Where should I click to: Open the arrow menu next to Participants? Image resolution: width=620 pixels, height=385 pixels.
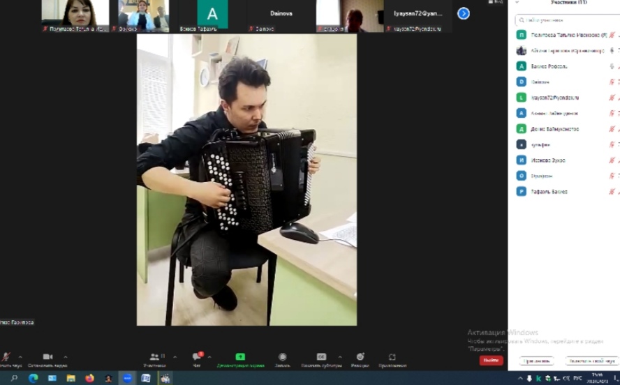pyautogui.click(x=175, y=357)
